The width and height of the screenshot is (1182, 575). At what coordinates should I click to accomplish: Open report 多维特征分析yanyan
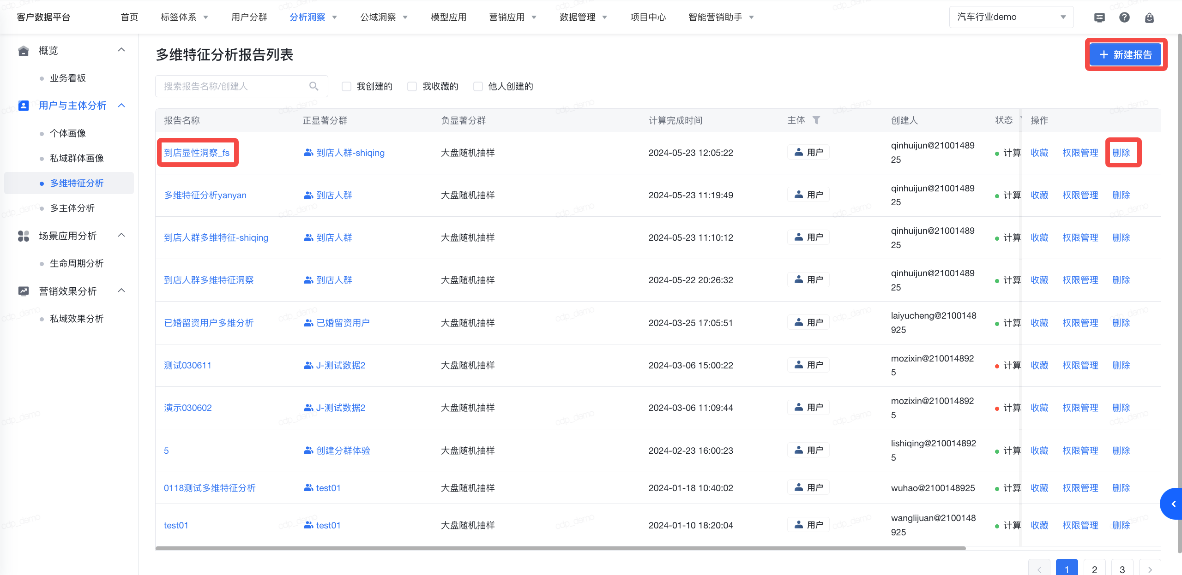[205, 195]
